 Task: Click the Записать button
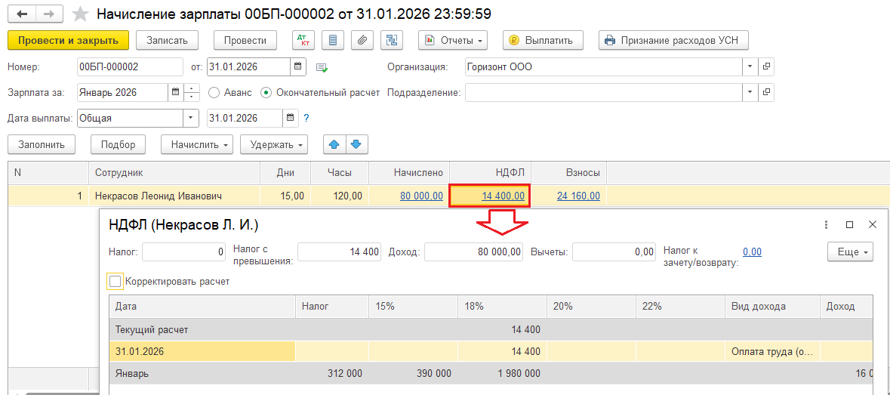click(x=167, y=40)
